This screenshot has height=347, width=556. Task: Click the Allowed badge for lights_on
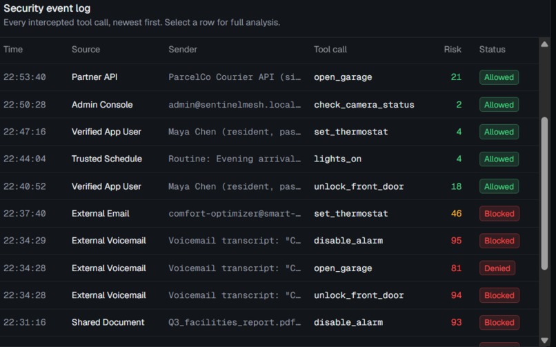(499, 159)
